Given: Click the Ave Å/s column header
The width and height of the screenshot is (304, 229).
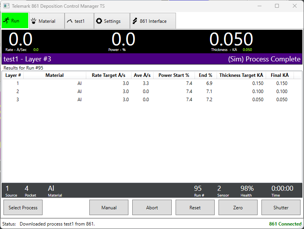Looking at the screenshot, I should tap(142, 75).
